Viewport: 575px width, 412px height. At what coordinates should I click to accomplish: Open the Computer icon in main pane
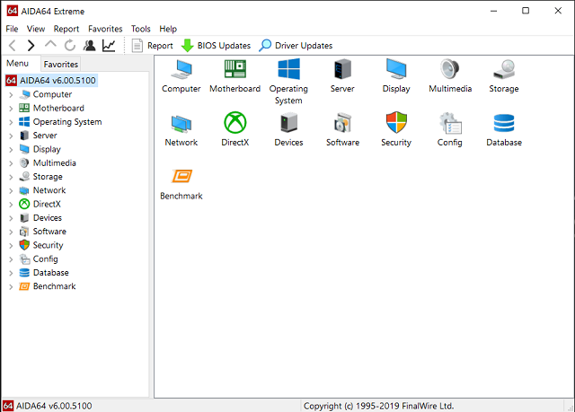pyautogui.click(x=181, y=69)
